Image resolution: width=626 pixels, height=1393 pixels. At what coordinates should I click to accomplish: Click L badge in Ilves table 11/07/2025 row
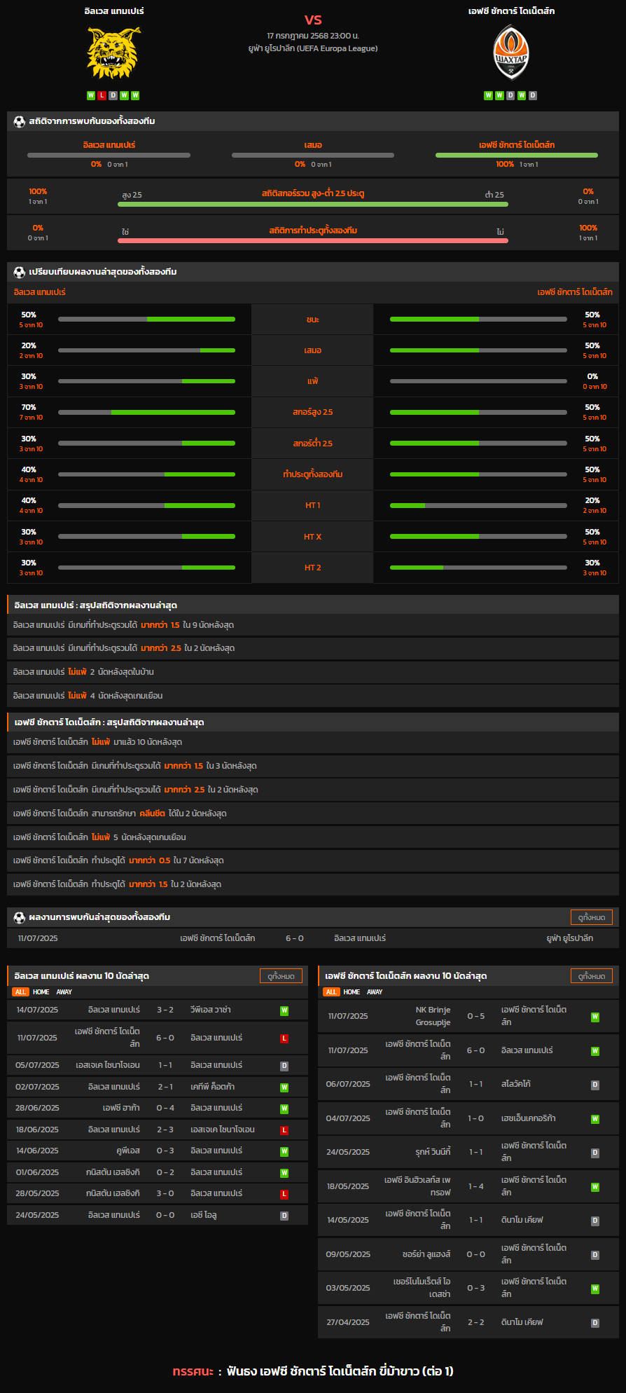[x=284, y=1038]
